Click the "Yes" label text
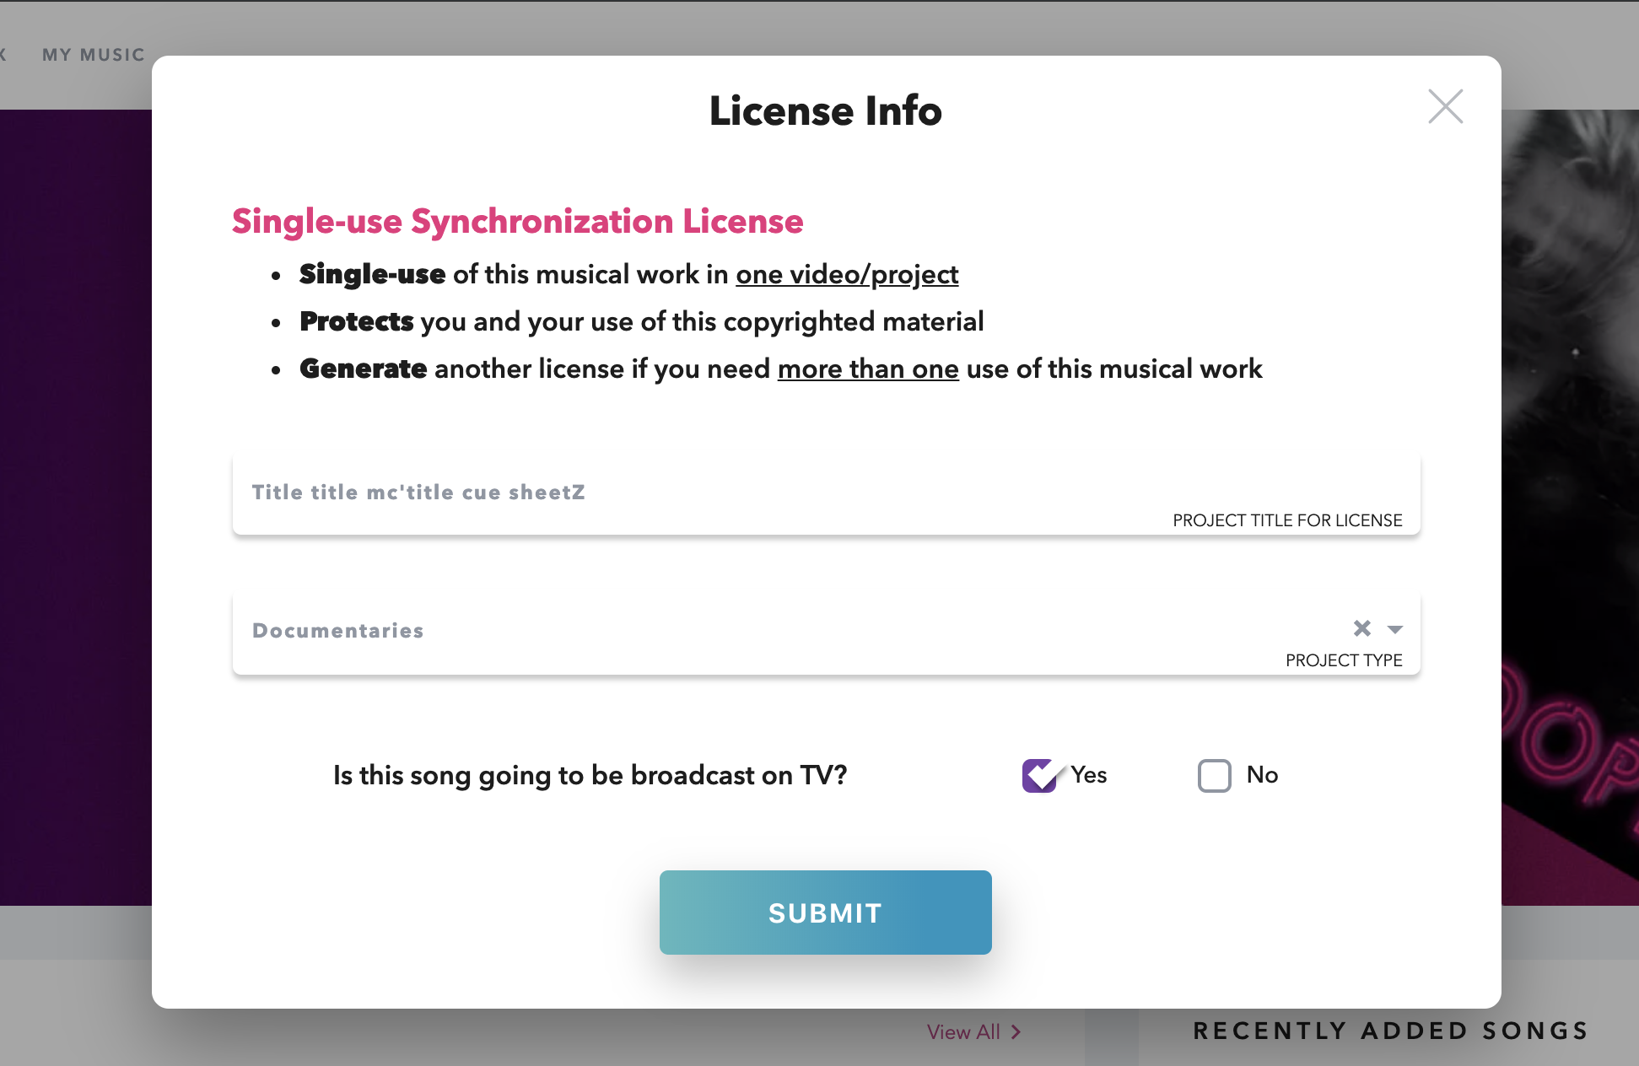The image size is (1639, 1066). click(1089, 775)
